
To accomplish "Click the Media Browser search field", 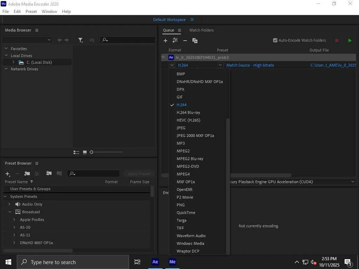I will pyautogui.click(x=128, y=40).
